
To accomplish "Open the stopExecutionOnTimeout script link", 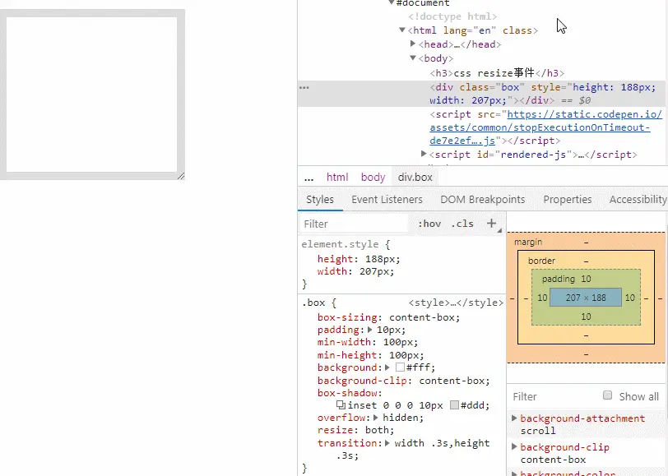I will click(545, 127).
